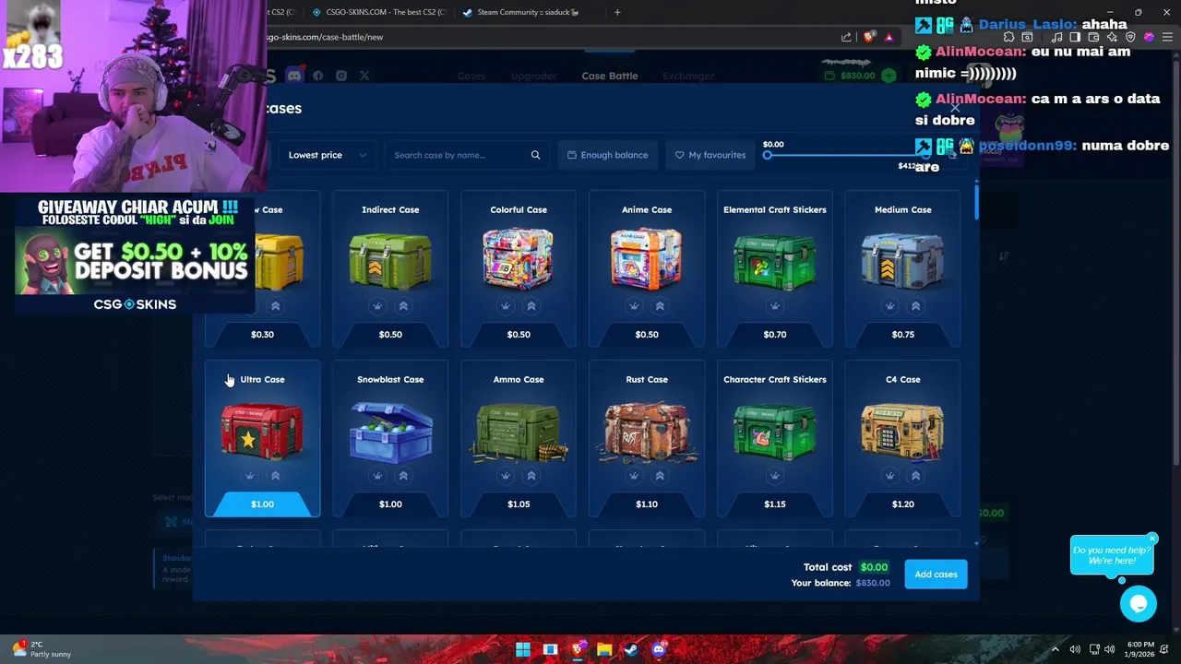Click green plus deposit icon by balance

[889, 76]
